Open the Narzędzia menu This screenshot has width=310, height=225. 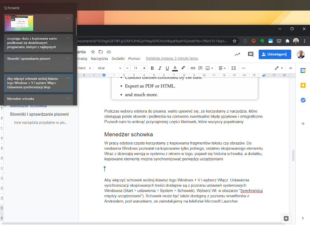point(99,59)
